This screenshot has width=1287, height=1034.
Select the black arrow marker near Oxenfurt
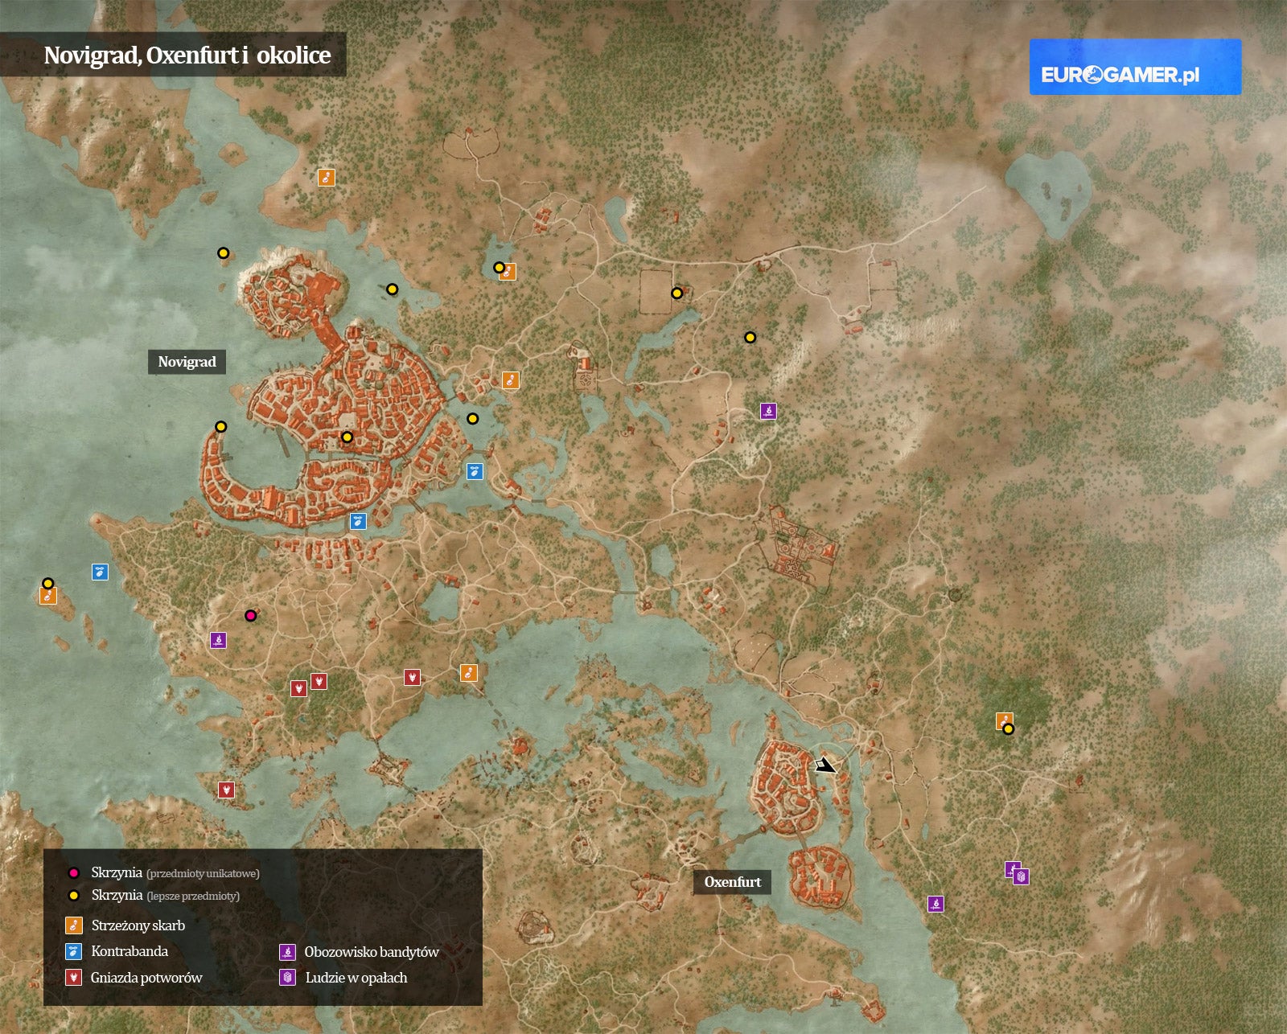(x=824, y=765)
